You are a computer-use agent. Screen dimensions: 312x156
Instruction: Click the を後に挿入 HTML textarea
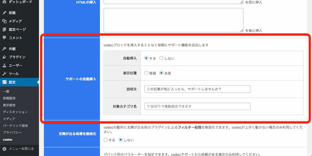(x=174, y=20)
